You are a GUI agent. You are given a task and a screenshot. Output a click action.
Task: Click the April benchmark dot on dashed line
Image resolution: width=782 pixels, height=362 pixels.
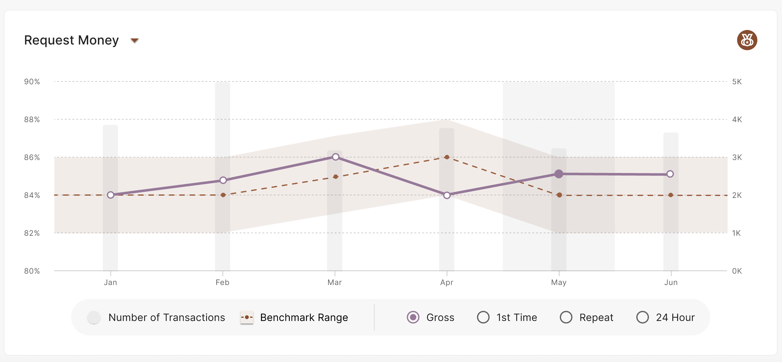pyautogui.click(x=447, y=157)
